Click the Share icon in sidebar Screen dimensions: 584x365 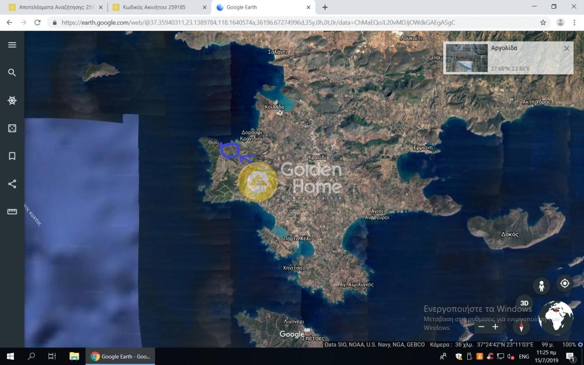(12, 184)
